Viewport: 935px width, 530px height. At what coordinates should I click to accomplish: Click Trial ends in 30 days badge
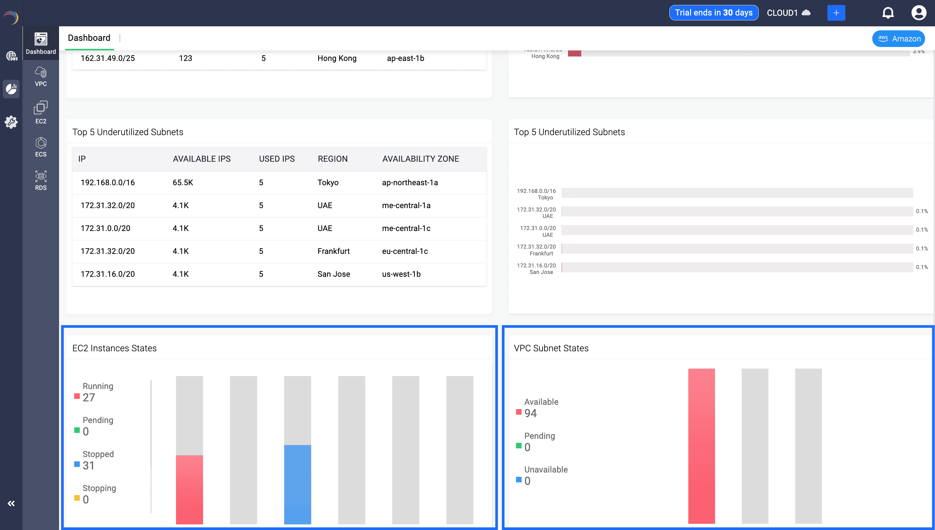tap(713, 13)
